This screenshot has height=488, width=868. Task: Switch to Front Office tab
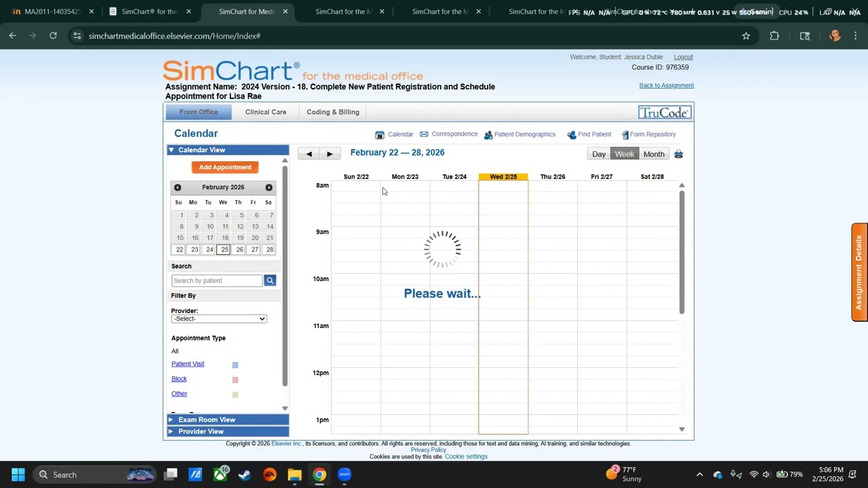pos(199,112)
